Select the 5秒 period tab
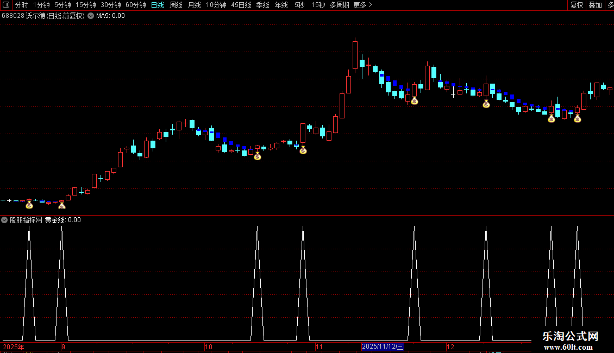Viewport: 614px width, 353px height. pos(299,5)
